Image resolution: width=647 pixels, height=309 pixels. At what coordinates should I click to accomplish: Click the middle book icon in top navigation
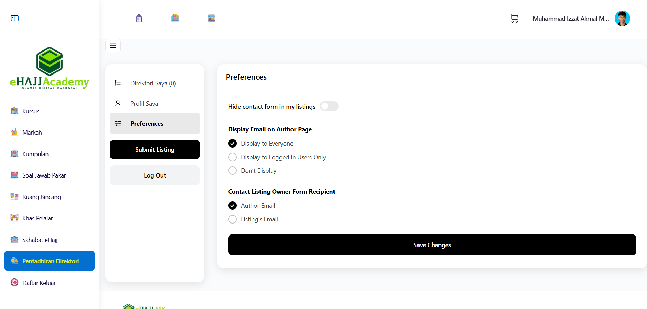175,18
